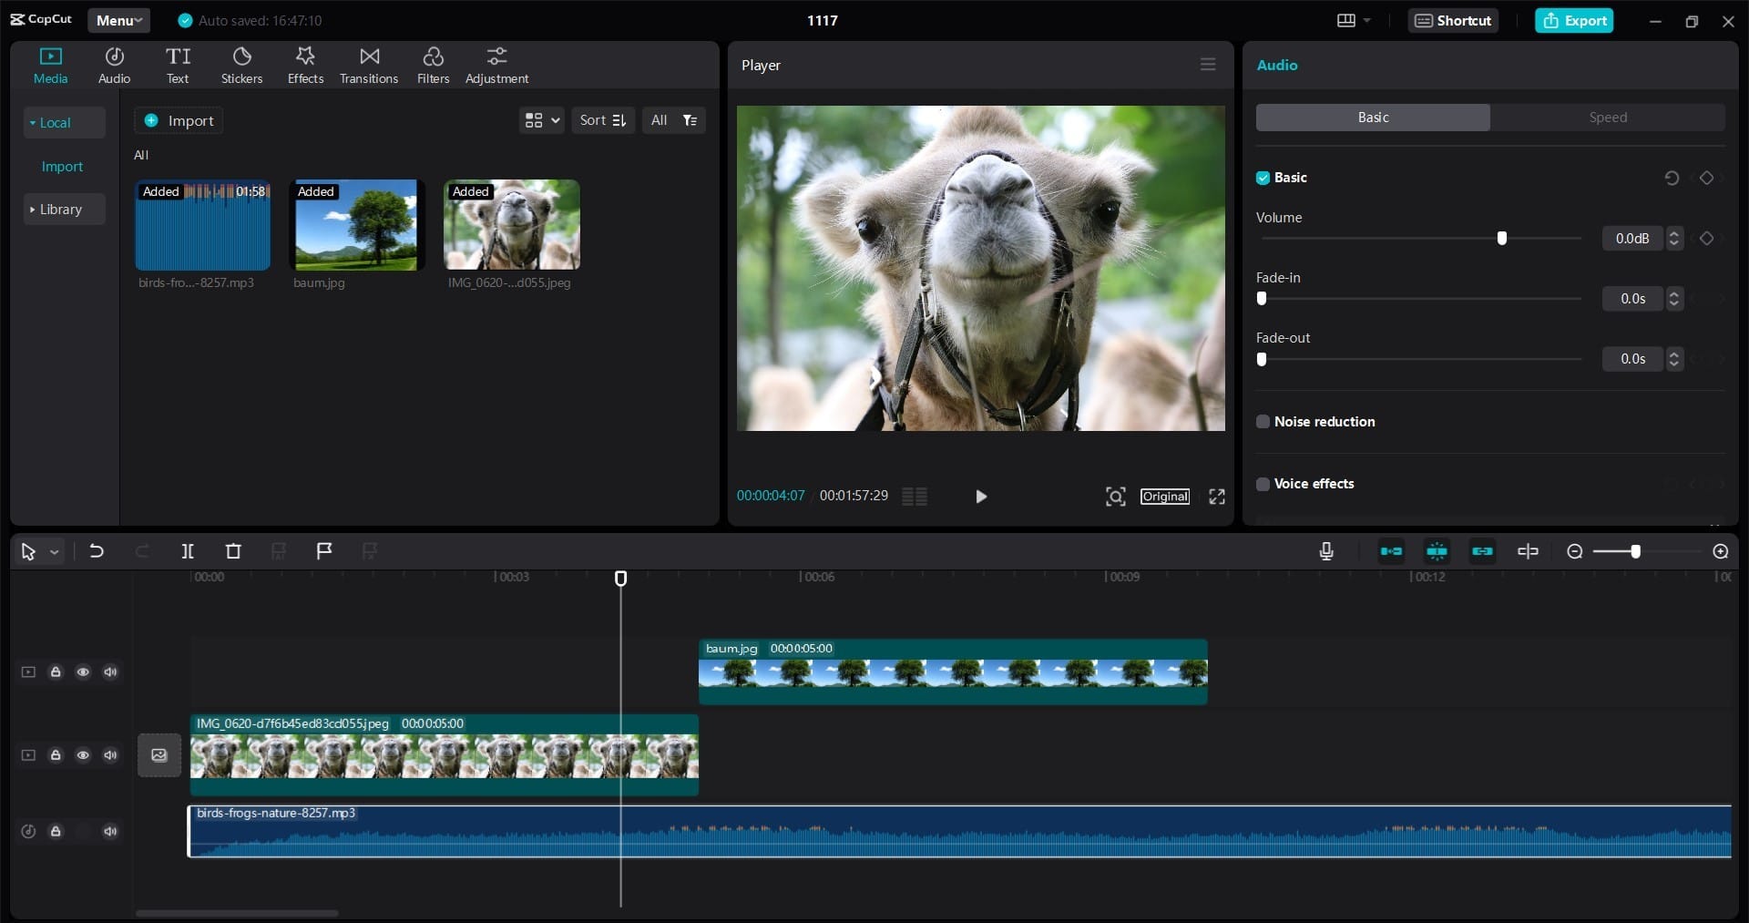Viewport: 1749px width, 923px height.
Task: Click the Export button
Action: [x=1574, y=20]
